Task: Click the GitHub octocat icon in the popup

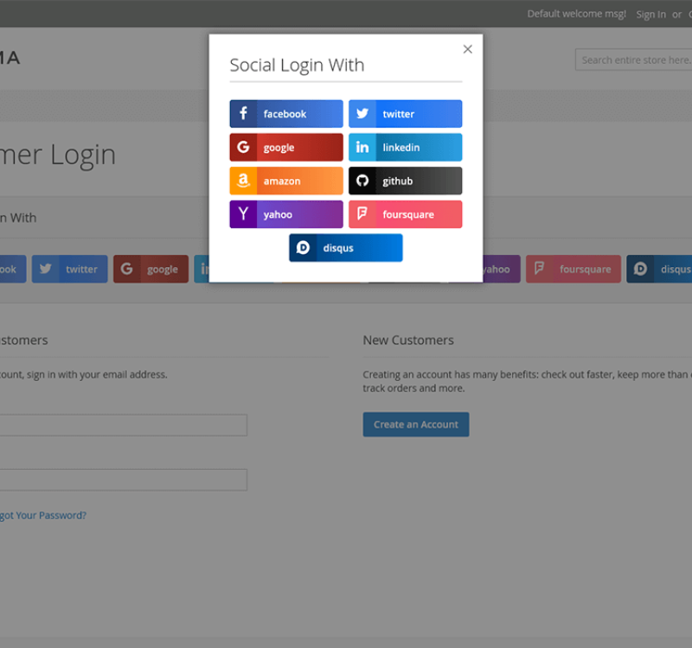Action: [x=362, y=181]
